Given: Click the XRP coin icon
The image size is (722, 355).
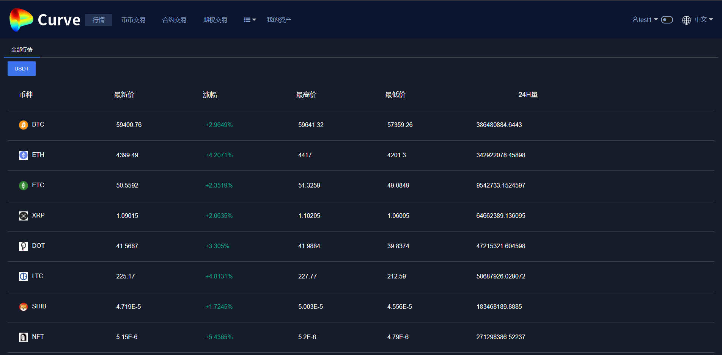Looking at the screenshot, I should (24, 216).
